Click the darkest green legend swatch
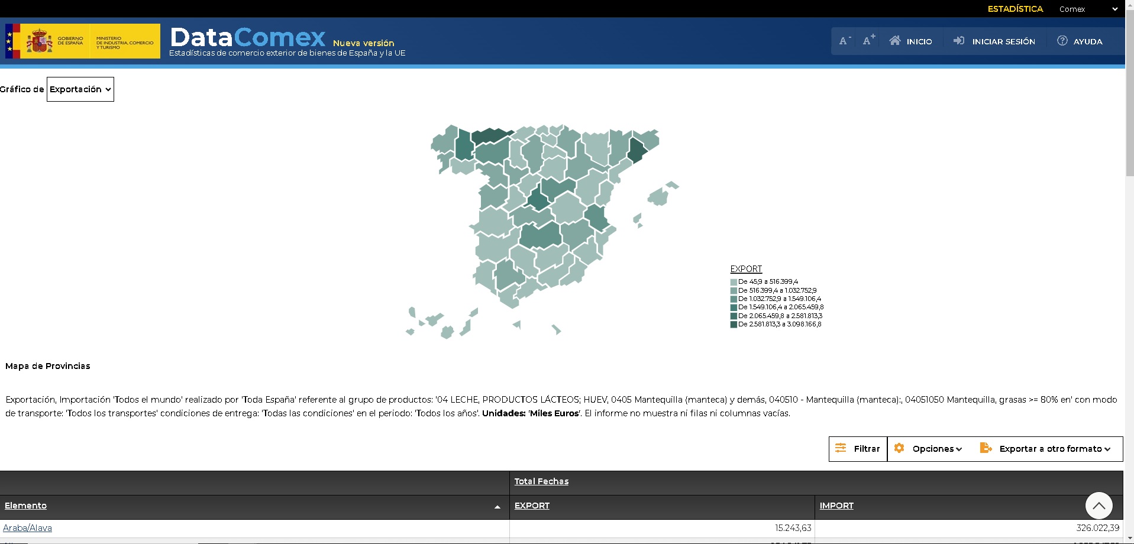The width and height of the screenshot is (1134, 544). (x=734, y=324)
